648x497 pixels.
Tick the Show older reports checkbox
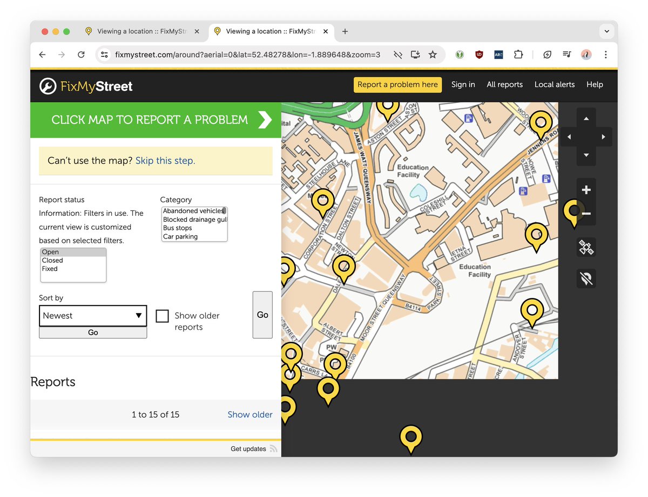162,316
